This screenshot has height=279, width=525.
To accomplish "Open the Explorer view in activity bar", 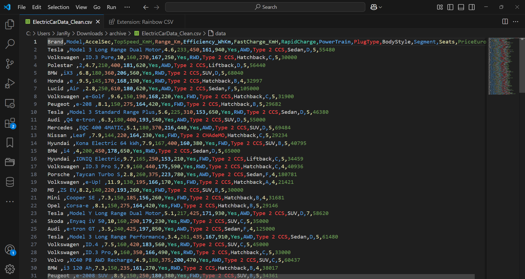I will [x=10, y=24].
